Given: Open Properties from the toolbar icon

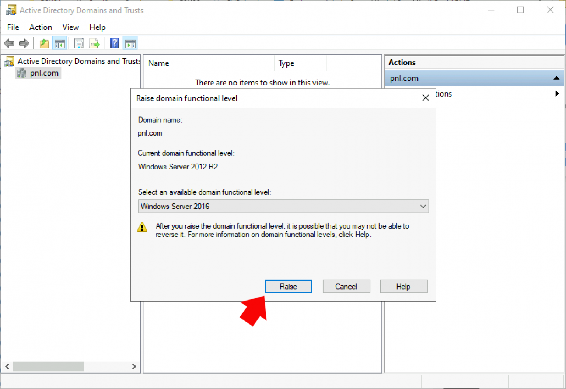Looking at the screenshot, I should pos(79,43).
